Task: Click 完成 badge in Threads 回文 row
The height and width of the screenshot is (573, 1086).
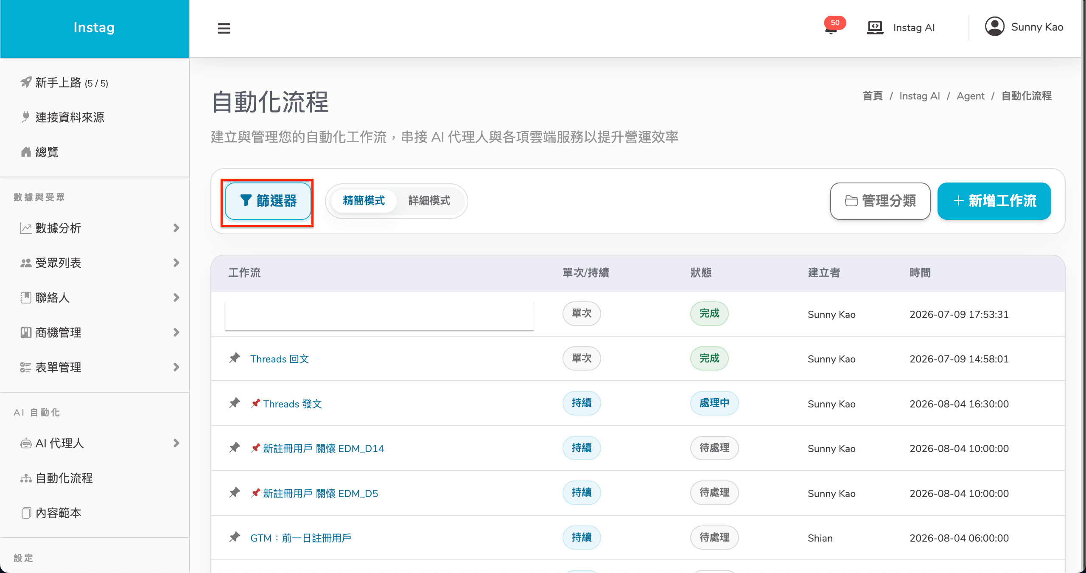Action: tap(709, 358)
